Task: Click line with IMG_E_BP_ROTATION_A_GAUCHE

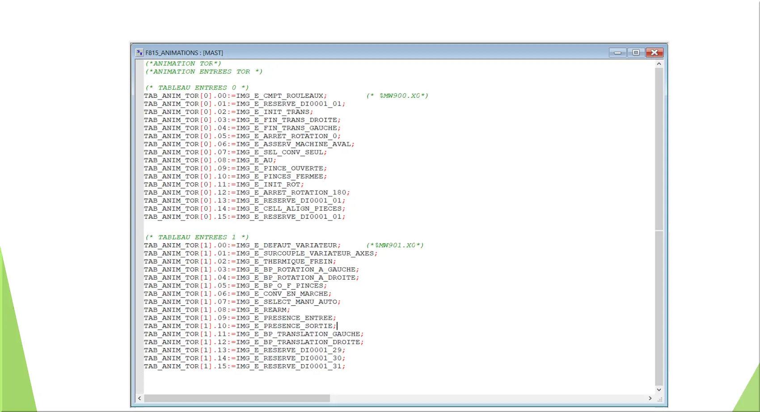Action: (x=251, y=270)
